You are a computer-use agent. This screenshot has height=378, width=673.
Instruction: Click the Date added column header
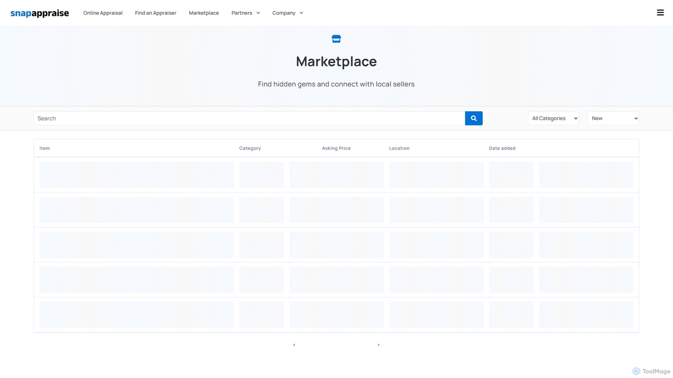pyautogui.click(x=502, y=148)
